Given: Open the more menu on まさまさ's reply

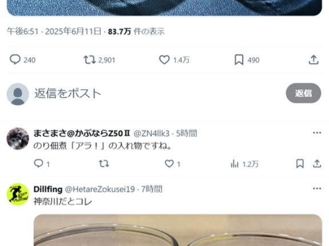Looking at the screenshot, I should 317,133.
